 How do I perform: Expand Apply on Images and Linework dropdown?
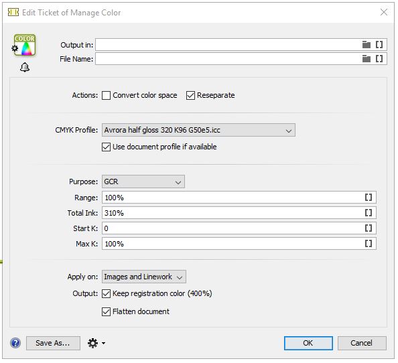tap(144, 277)
